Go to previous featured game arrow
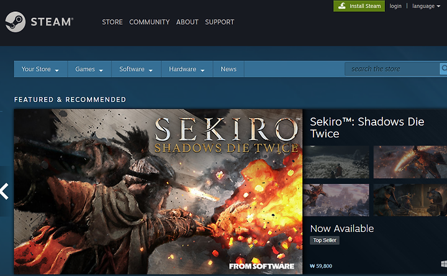Image resolution: width=447 pixels, height=276 pixels. (x=4, y=191)
